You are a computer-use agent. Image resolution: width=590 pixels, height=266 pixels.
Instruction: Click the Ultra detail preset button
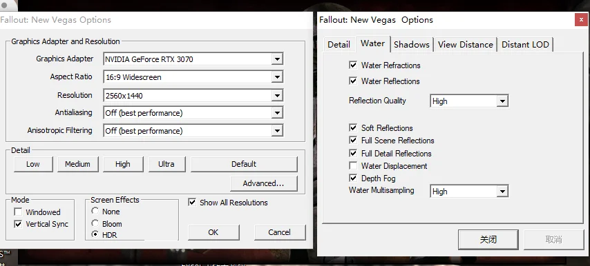[x=166, y=164]
